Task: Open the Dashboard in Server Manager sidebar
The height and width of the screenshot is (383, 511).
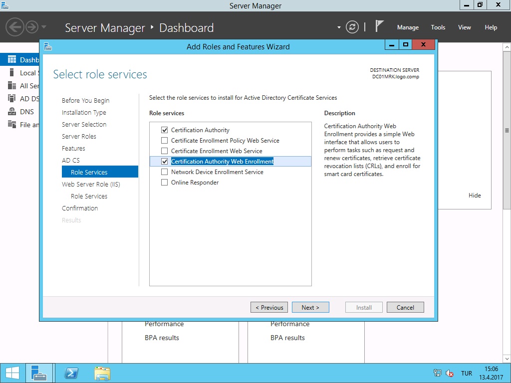Action: (x=28, y=59)
